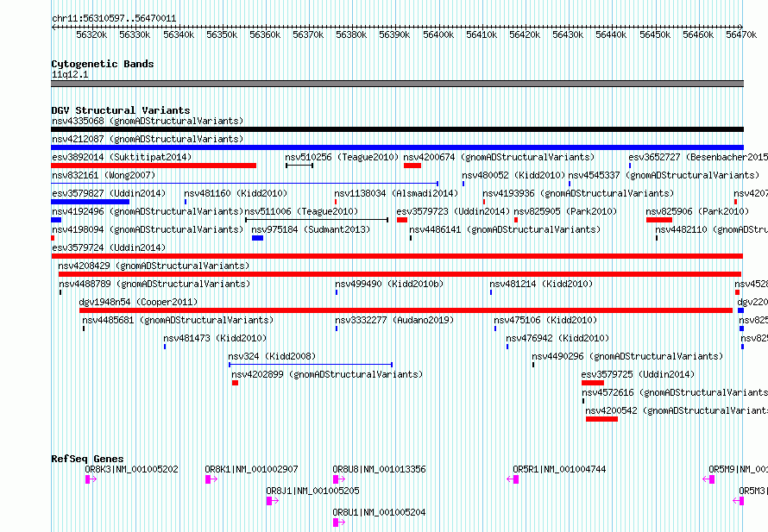Open the nsv480052 (Kidd2010) label

tap(513, 175)
